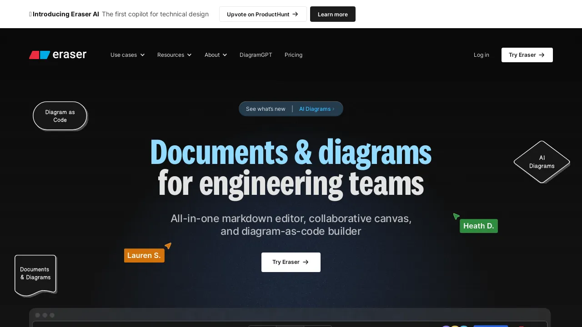This screenshot has height=327, width=582.
Task: Select DiagramGPT in the navigation
Action: click(256, 55)
